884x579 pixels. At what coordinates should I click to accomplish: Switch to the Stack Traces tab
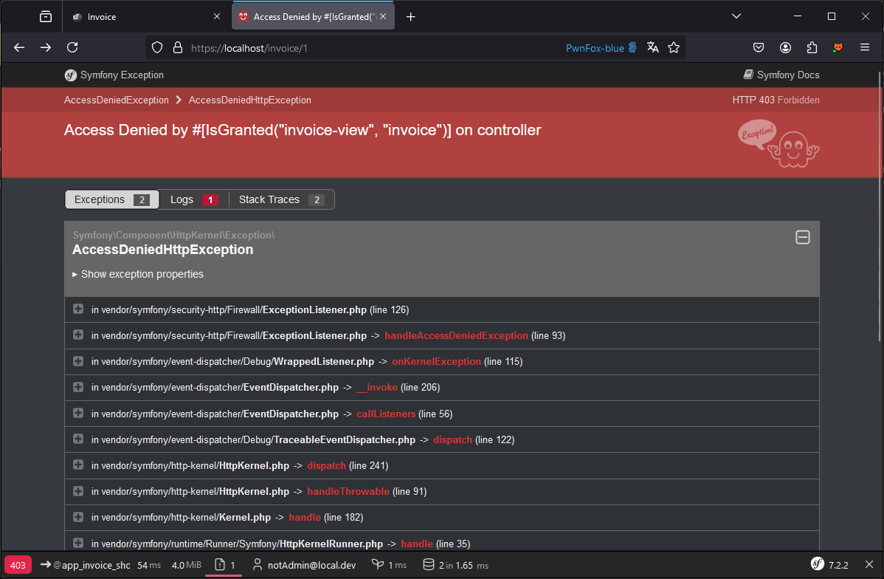click(280, 199)
